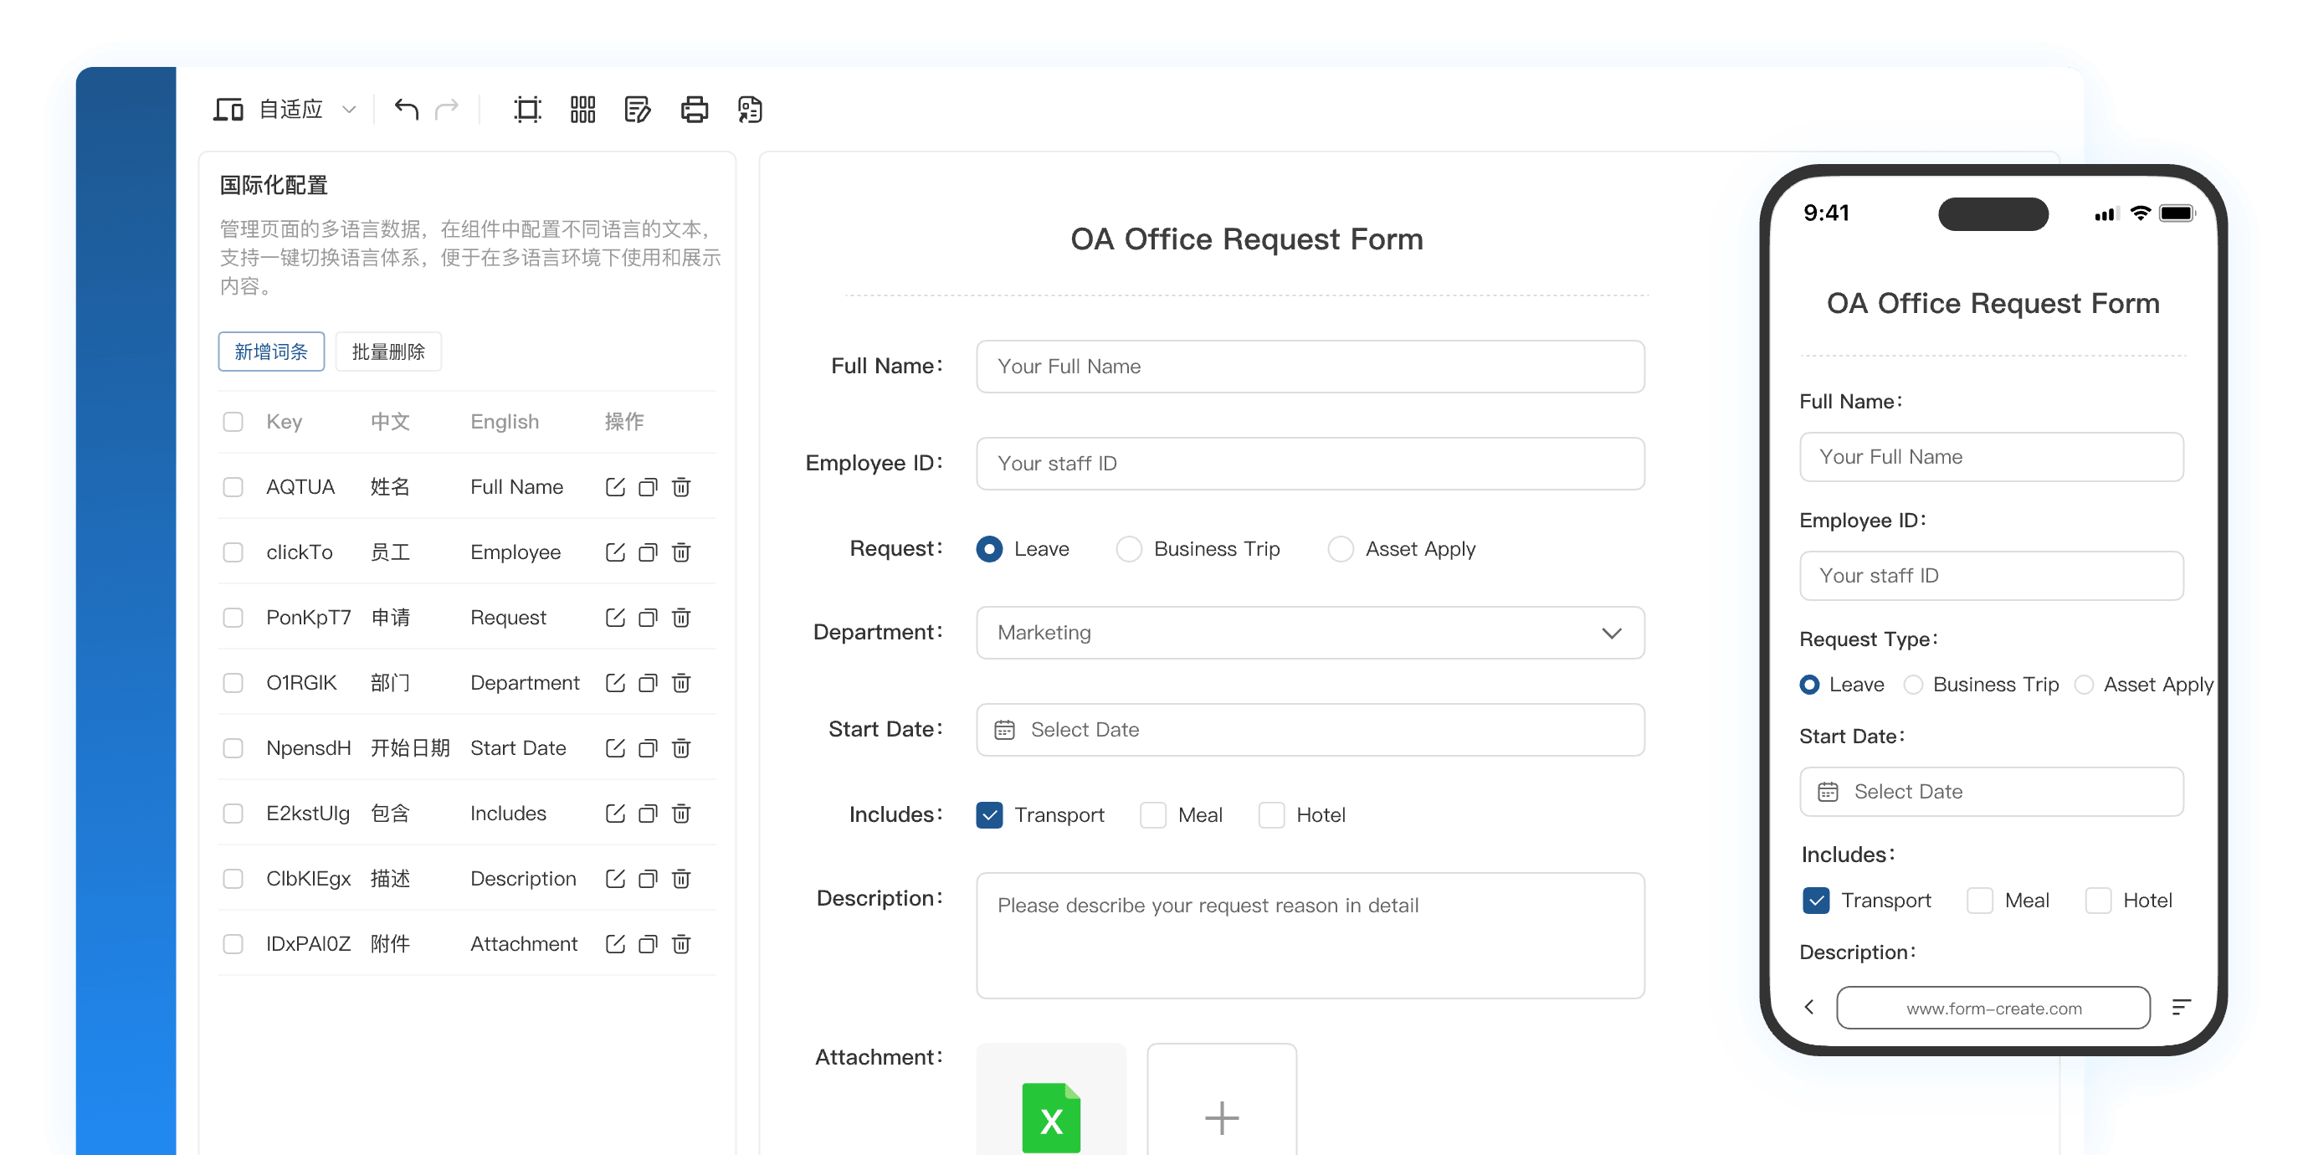The width and height of the screenshot is (2303, 1155).
Task: Delete the O1RGIK Department entry
Action: coord(681,682)
